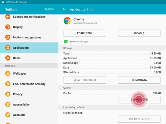Screen dimensions: 166x124
Task: Open Lock screen and security
Action: pos(29,84)
